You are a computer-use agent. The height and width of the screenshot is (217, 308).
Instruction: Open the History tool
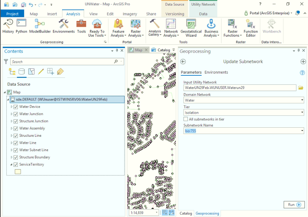click(8, 26)
